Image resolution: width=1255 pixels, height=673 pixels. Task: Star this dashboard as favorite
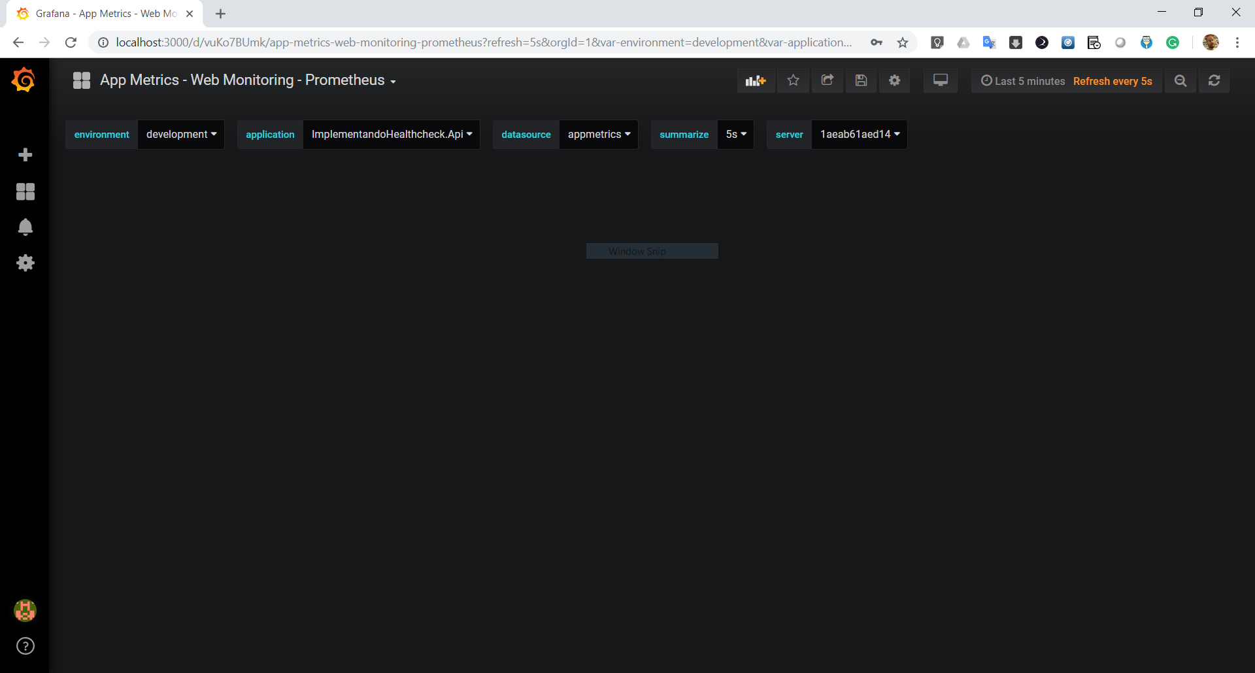tap(793, 80)
